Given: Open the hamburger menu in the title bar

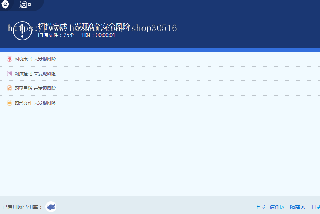Looking at the screenshot, I should point(304,3).
